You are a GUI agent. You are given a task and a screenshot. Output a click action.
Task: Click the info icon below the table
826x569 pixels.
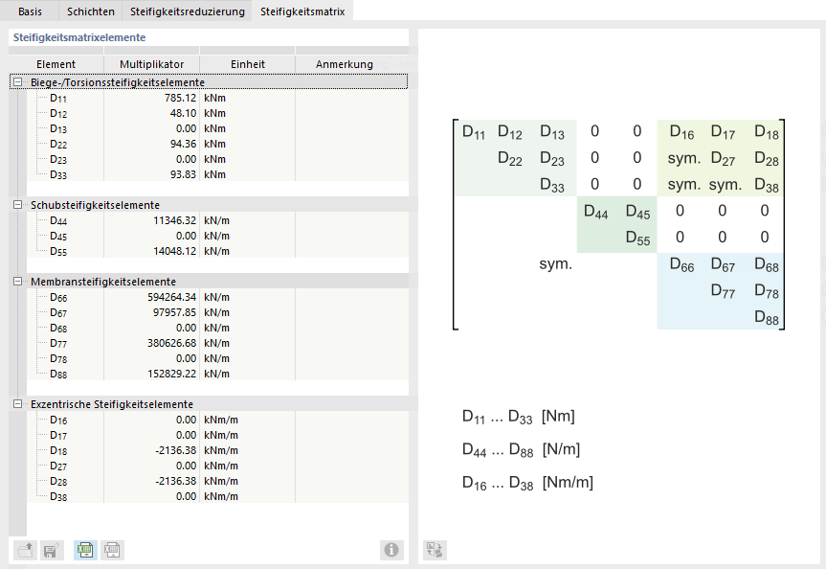point(391,550)
